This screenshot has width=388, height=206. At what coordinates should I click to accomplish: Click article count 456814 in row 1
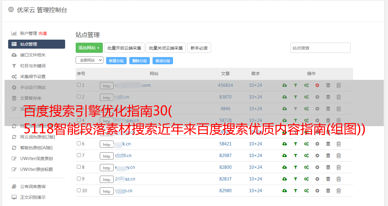pyautogui.click(x=226, y=85)
